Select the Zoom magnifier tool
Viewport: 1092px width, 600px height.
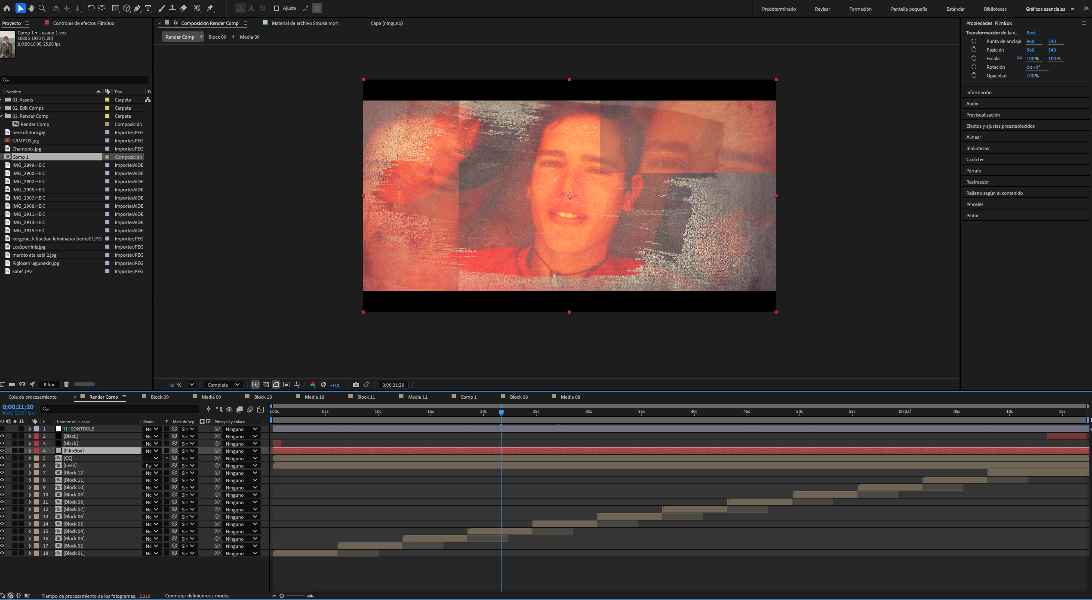(42, 8)
